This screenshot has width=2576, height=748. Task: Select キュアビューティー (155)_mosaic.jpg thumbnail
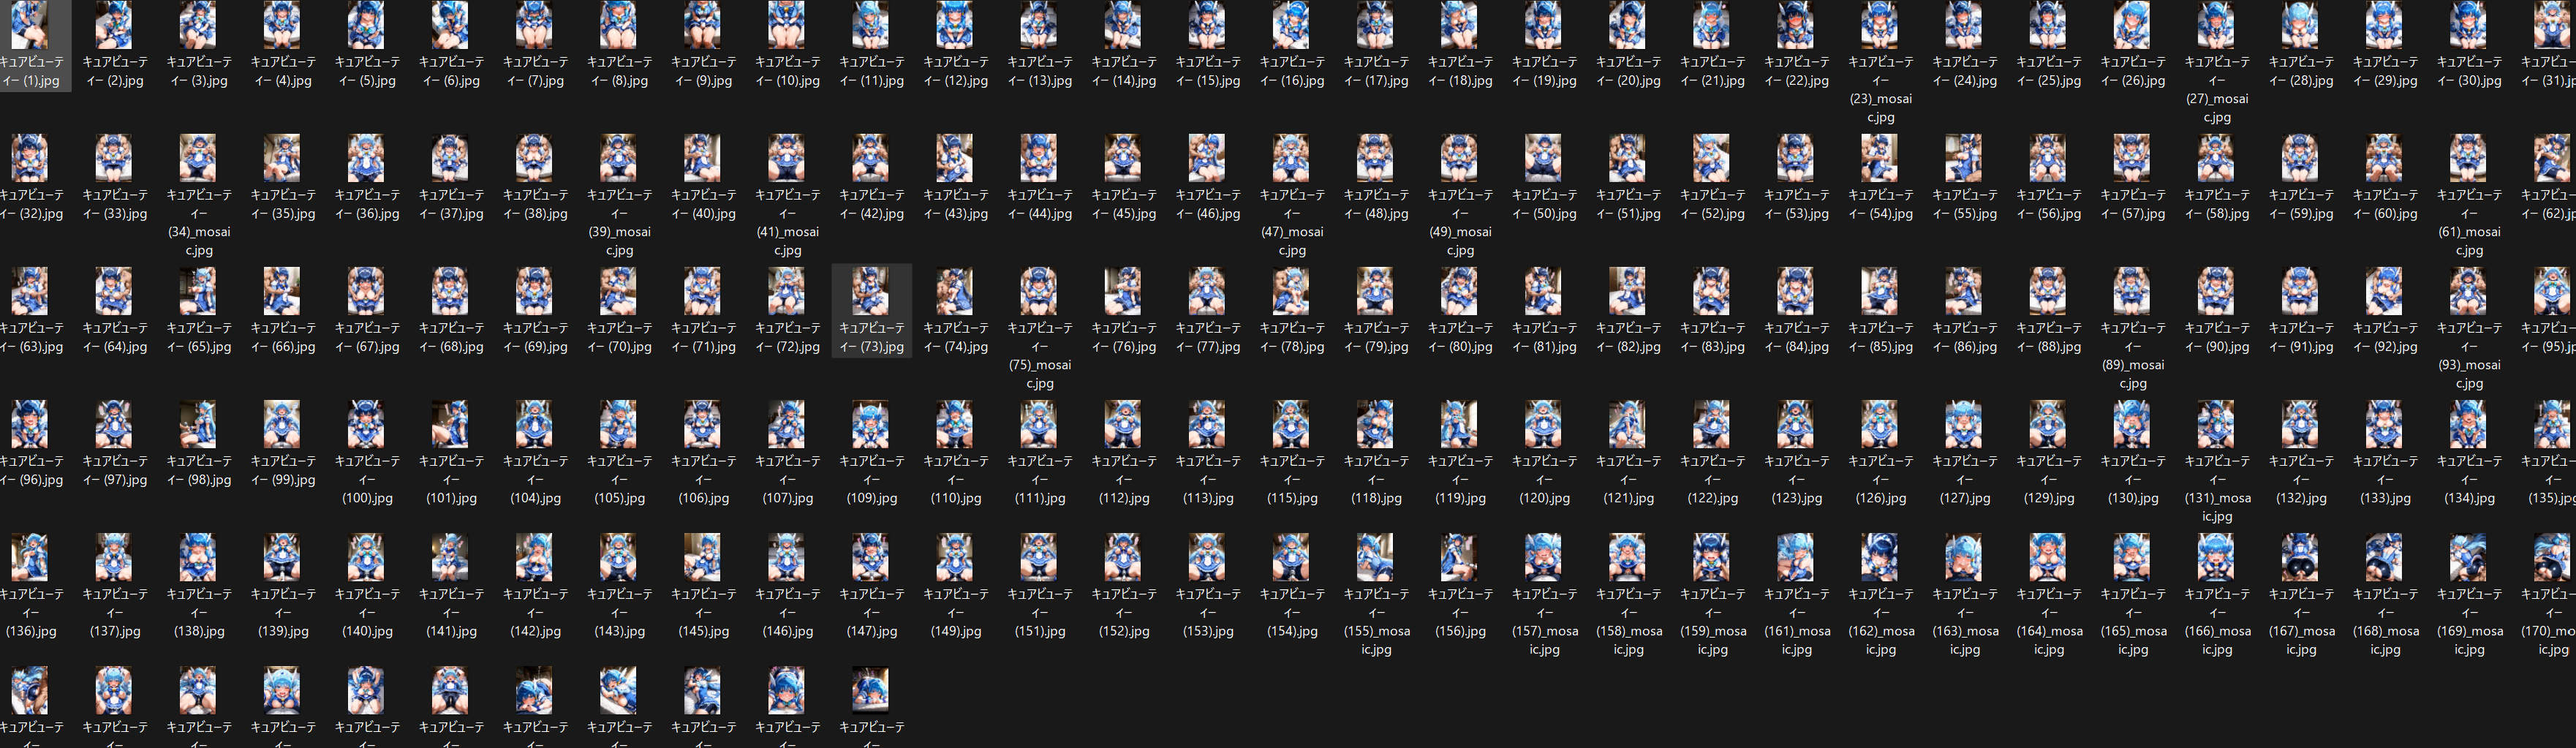(1374, 557)
